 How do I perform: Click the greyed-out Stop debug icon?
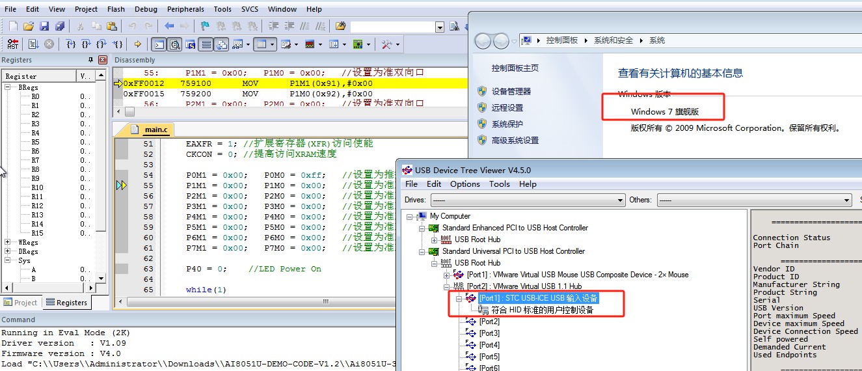[49, 44]
